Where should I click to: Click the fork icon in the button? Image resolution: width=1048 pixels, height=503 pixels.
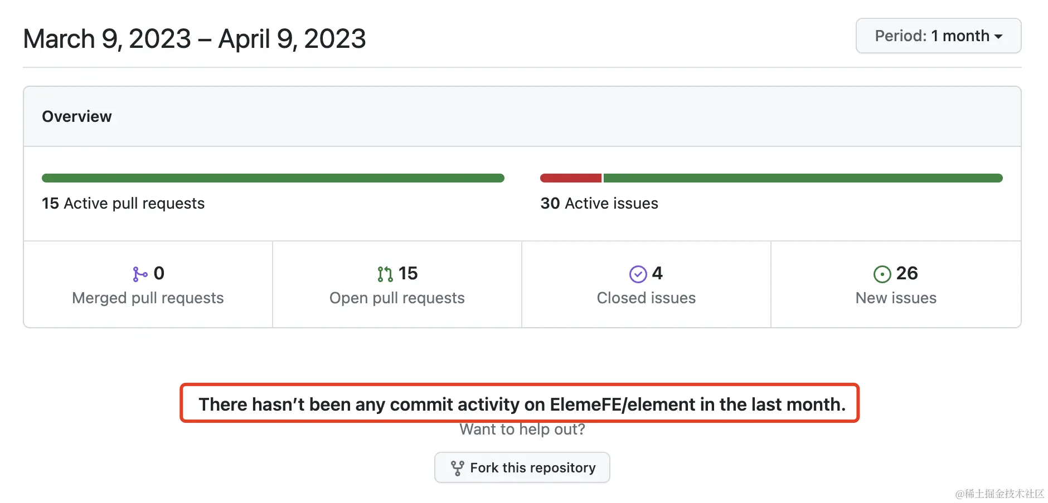[457, 468]
